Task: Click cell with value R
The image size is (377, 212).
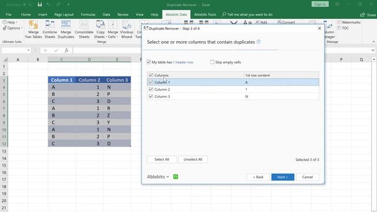Action: coord(117,108)
